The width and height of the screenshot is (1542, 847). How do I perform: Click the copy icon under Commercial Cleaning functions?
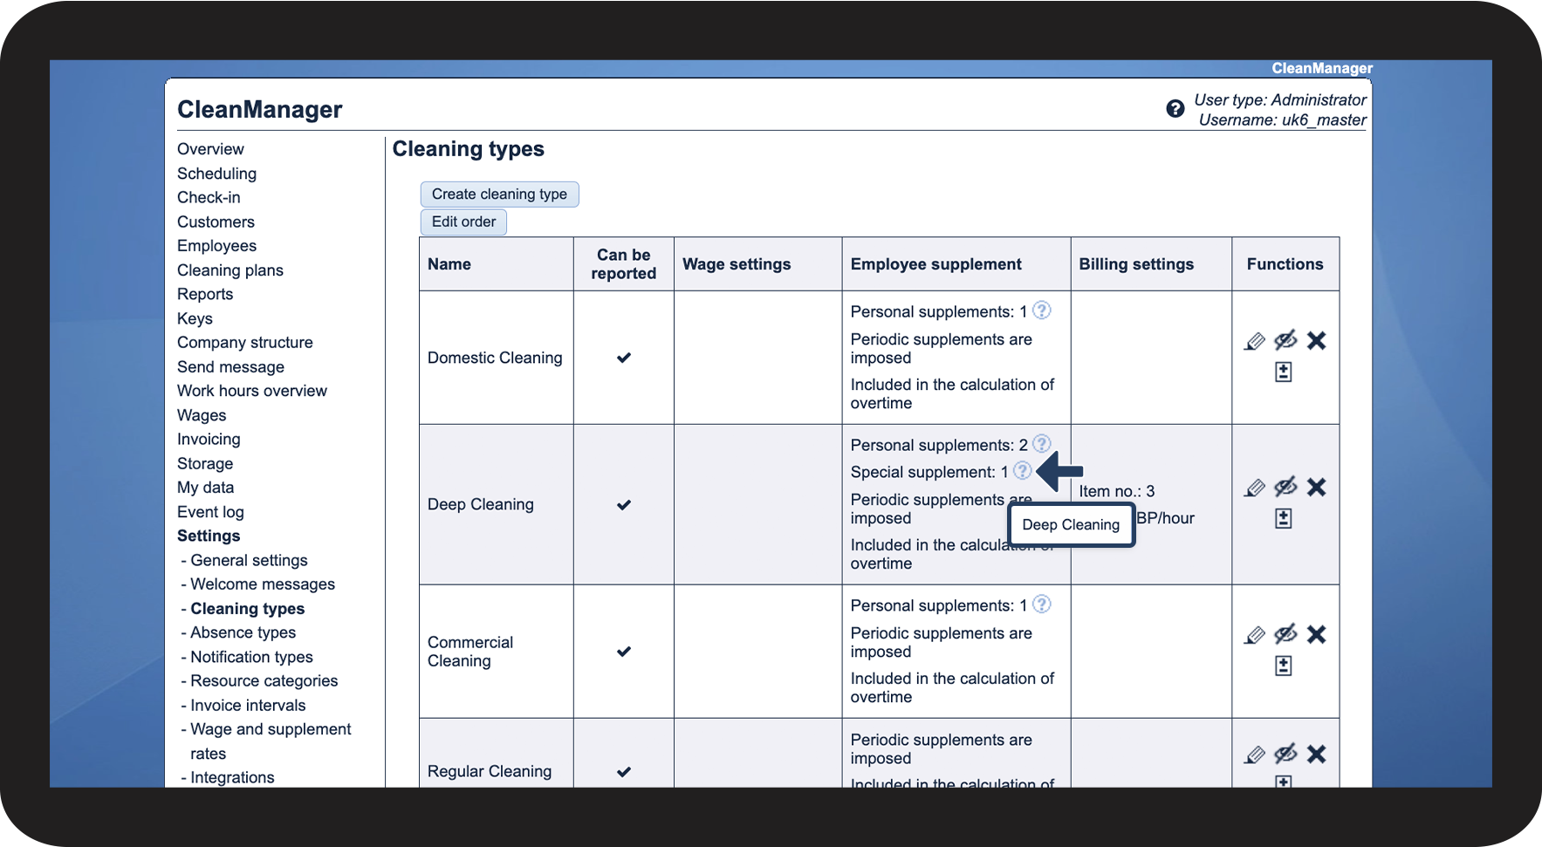point(1283,666)
